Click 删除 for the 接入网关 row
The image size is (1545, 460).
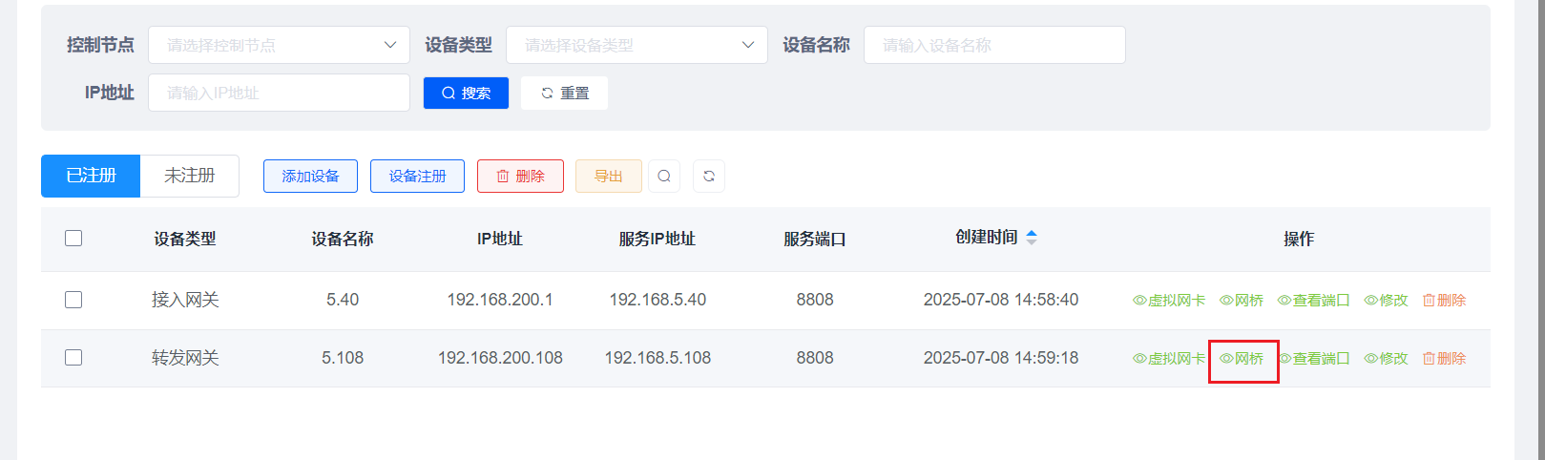coord(1444,300)
